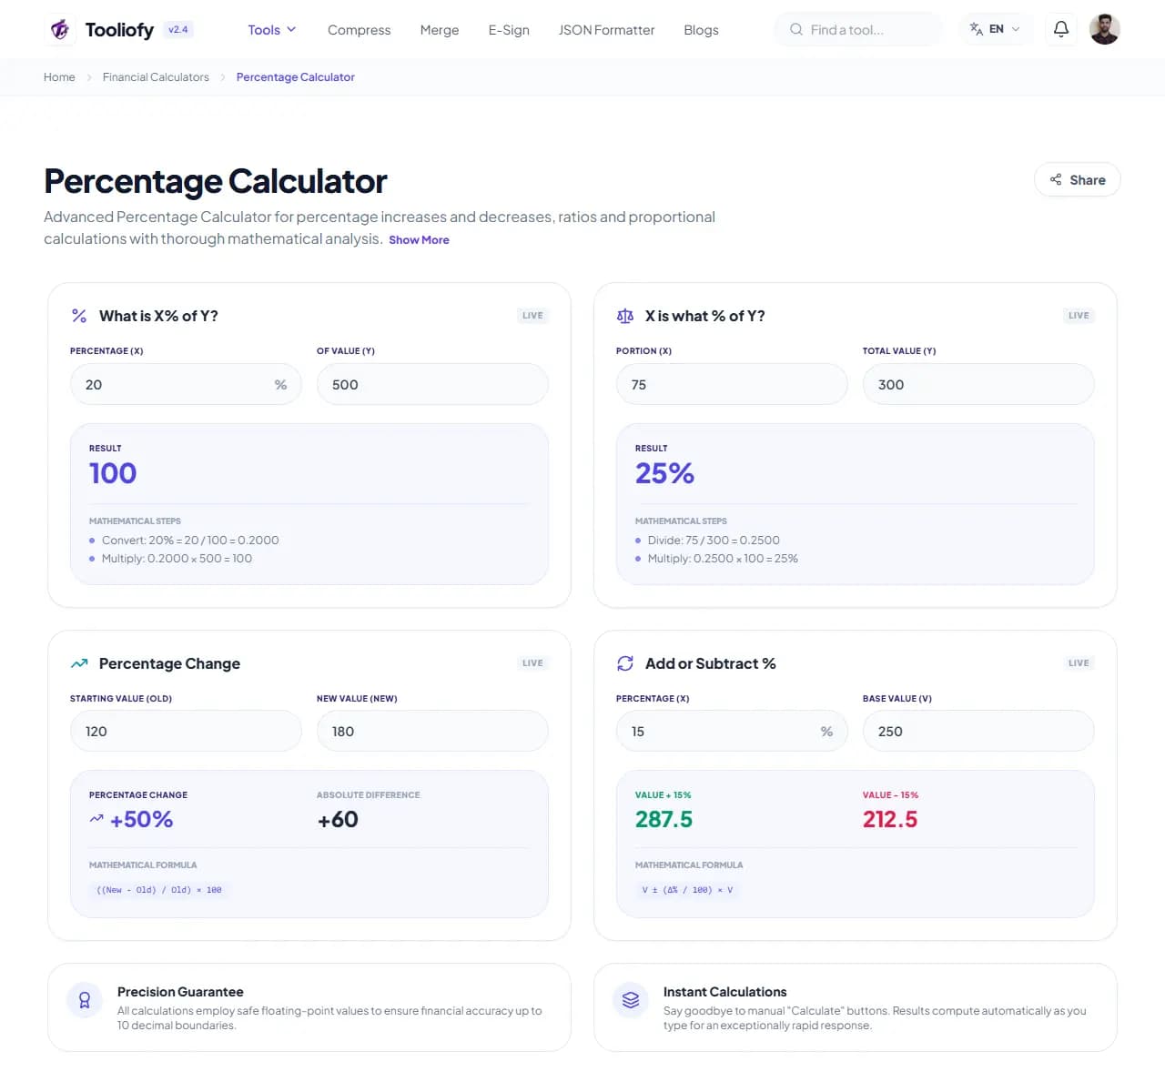Select the Starting Value (Old) input field
The image size is (1165, 1092).
(186, 732)
